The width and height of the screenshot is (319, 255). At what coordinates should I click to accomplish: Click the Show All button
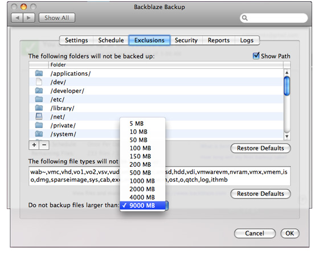(57, 18)
